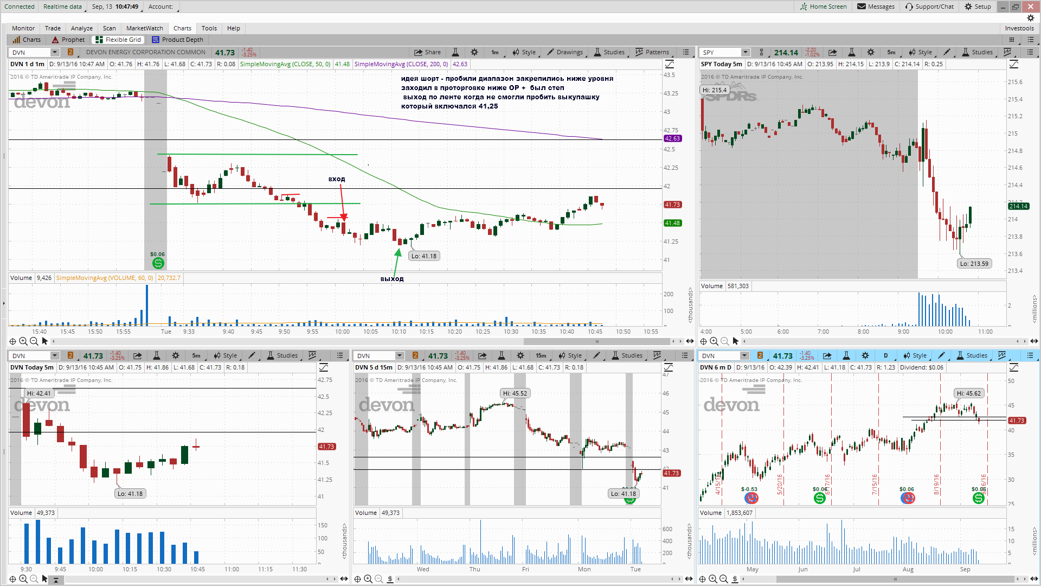Zoom out on the DVN 1m chart

click(x=34, y=341)
